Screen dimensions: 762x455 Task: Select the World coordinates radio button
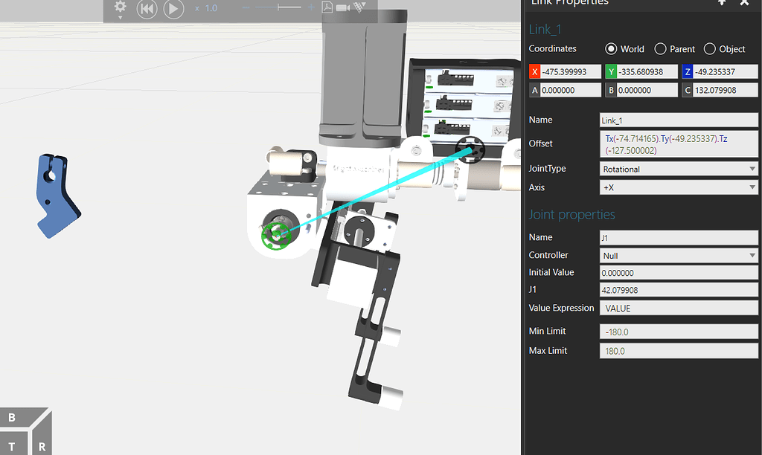[x=612, y=49]
